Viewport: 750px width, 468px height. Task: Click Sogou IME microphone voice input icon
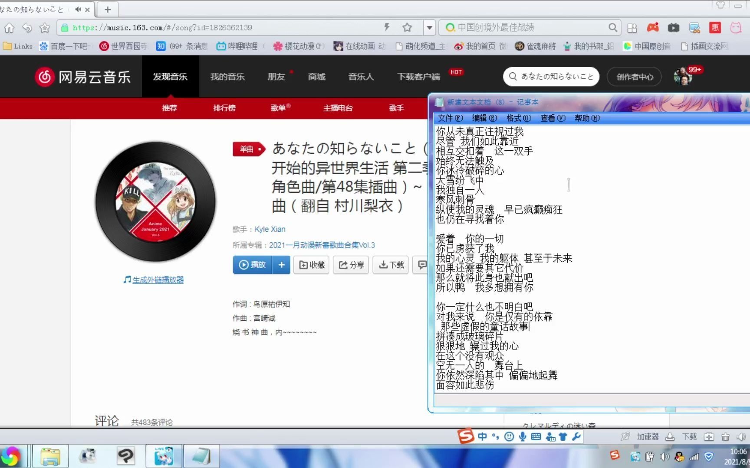point(523,436)
